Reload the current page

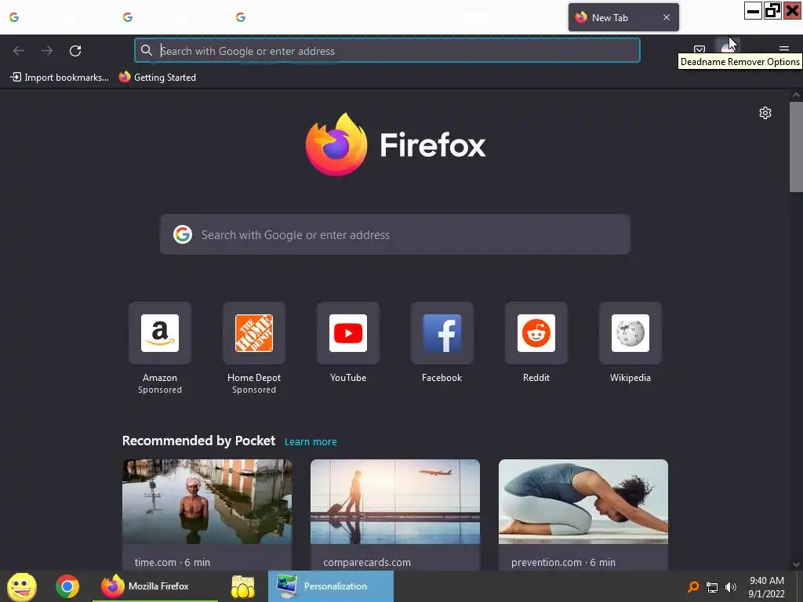click(x=75, y=51)
